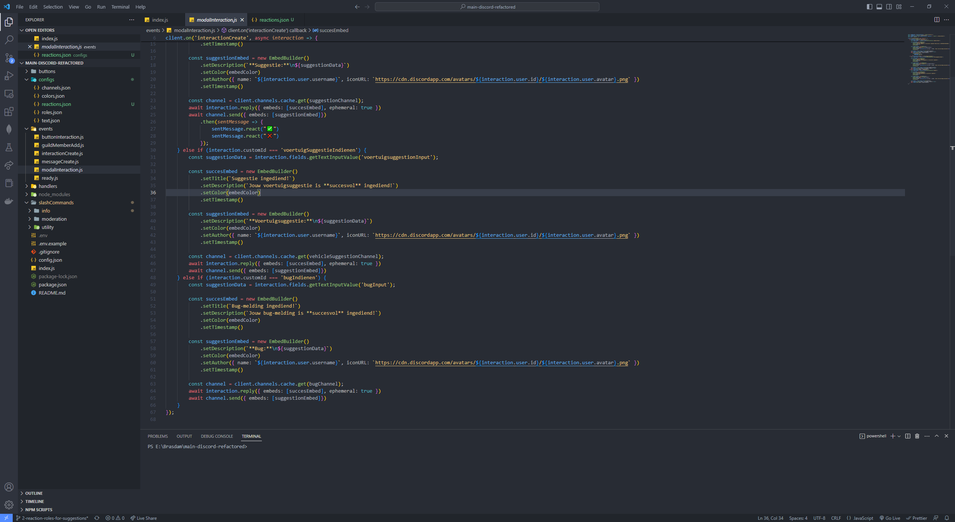Switch to the reactions.json tab

(x=274, y=20)
